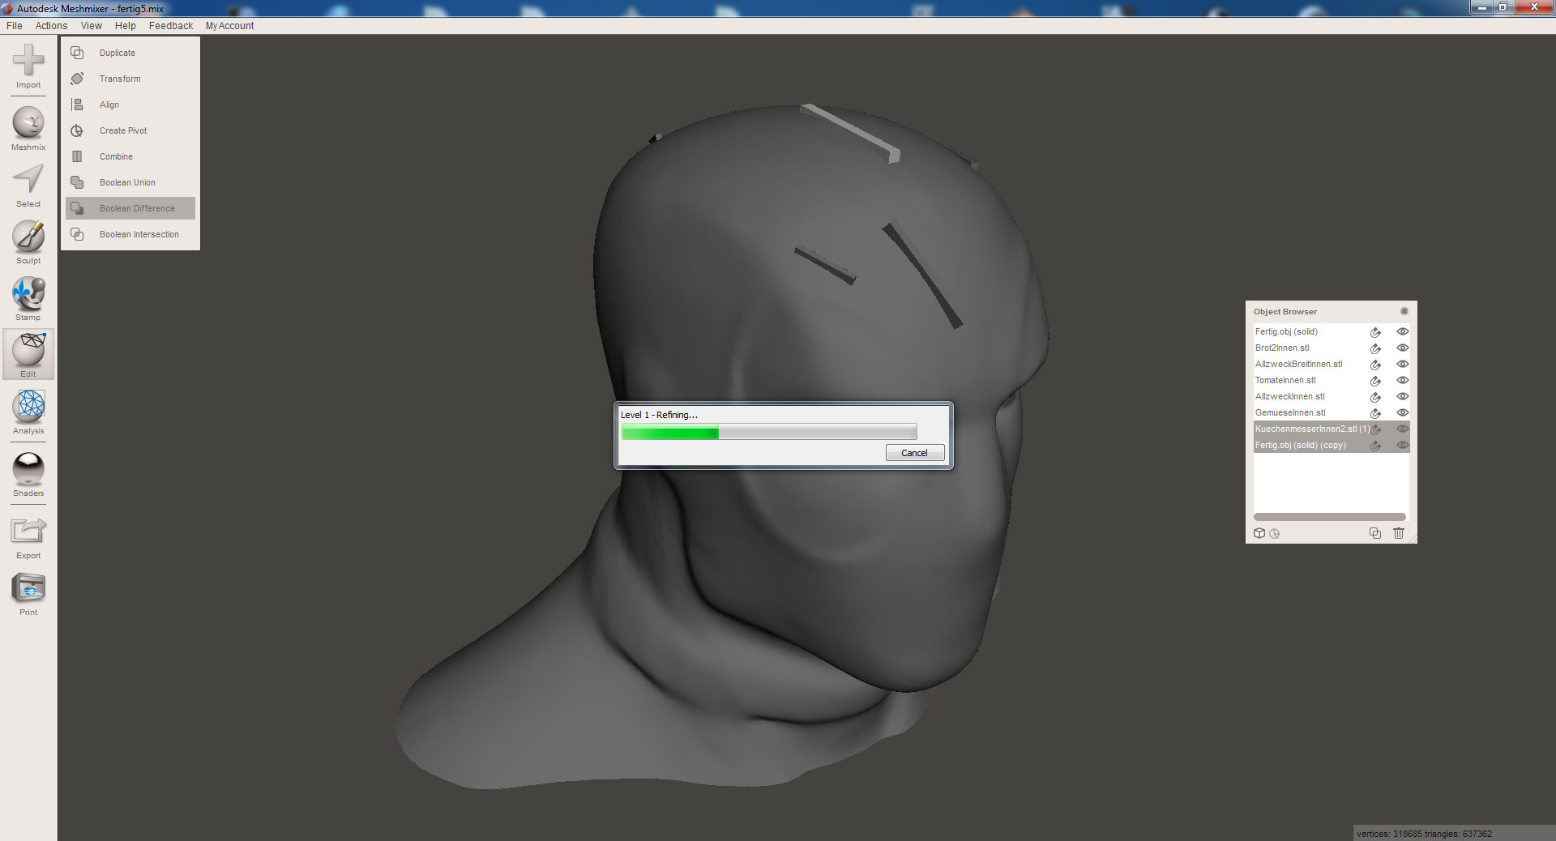Toggle visibility of AllzweckInnen.stl

pos(1403,396)
